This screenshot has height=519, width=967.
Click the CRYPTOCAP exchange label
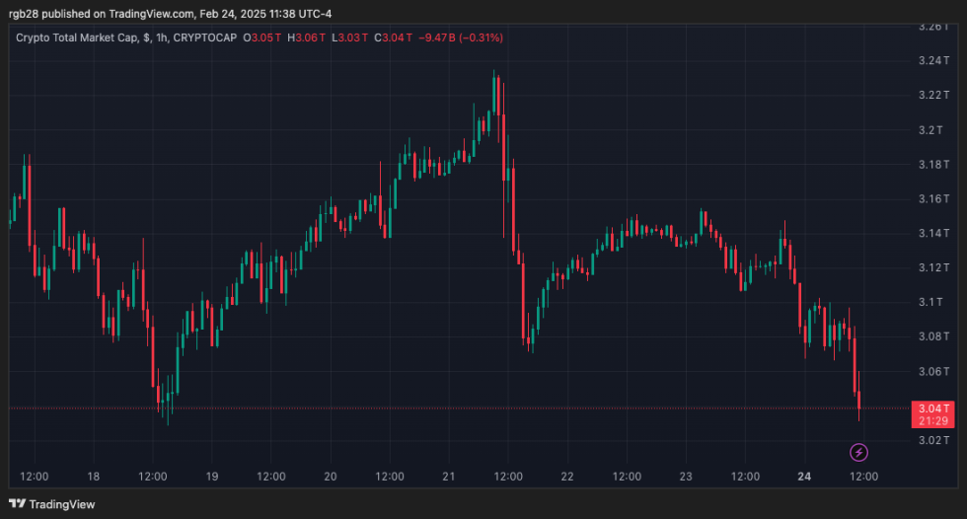point(208,37)
